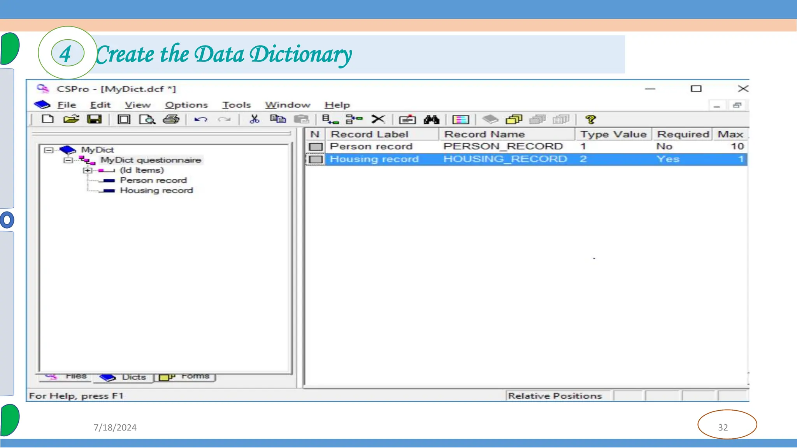The image size is (797, 448).
Task: Collapse the MyDict tree node
Action: (x=49, y=150)
